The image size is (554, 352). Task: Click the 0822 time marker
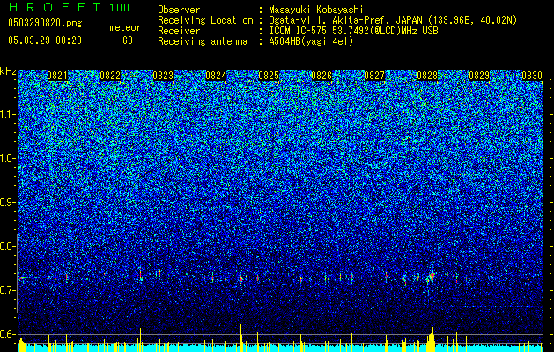coord(110,76)
